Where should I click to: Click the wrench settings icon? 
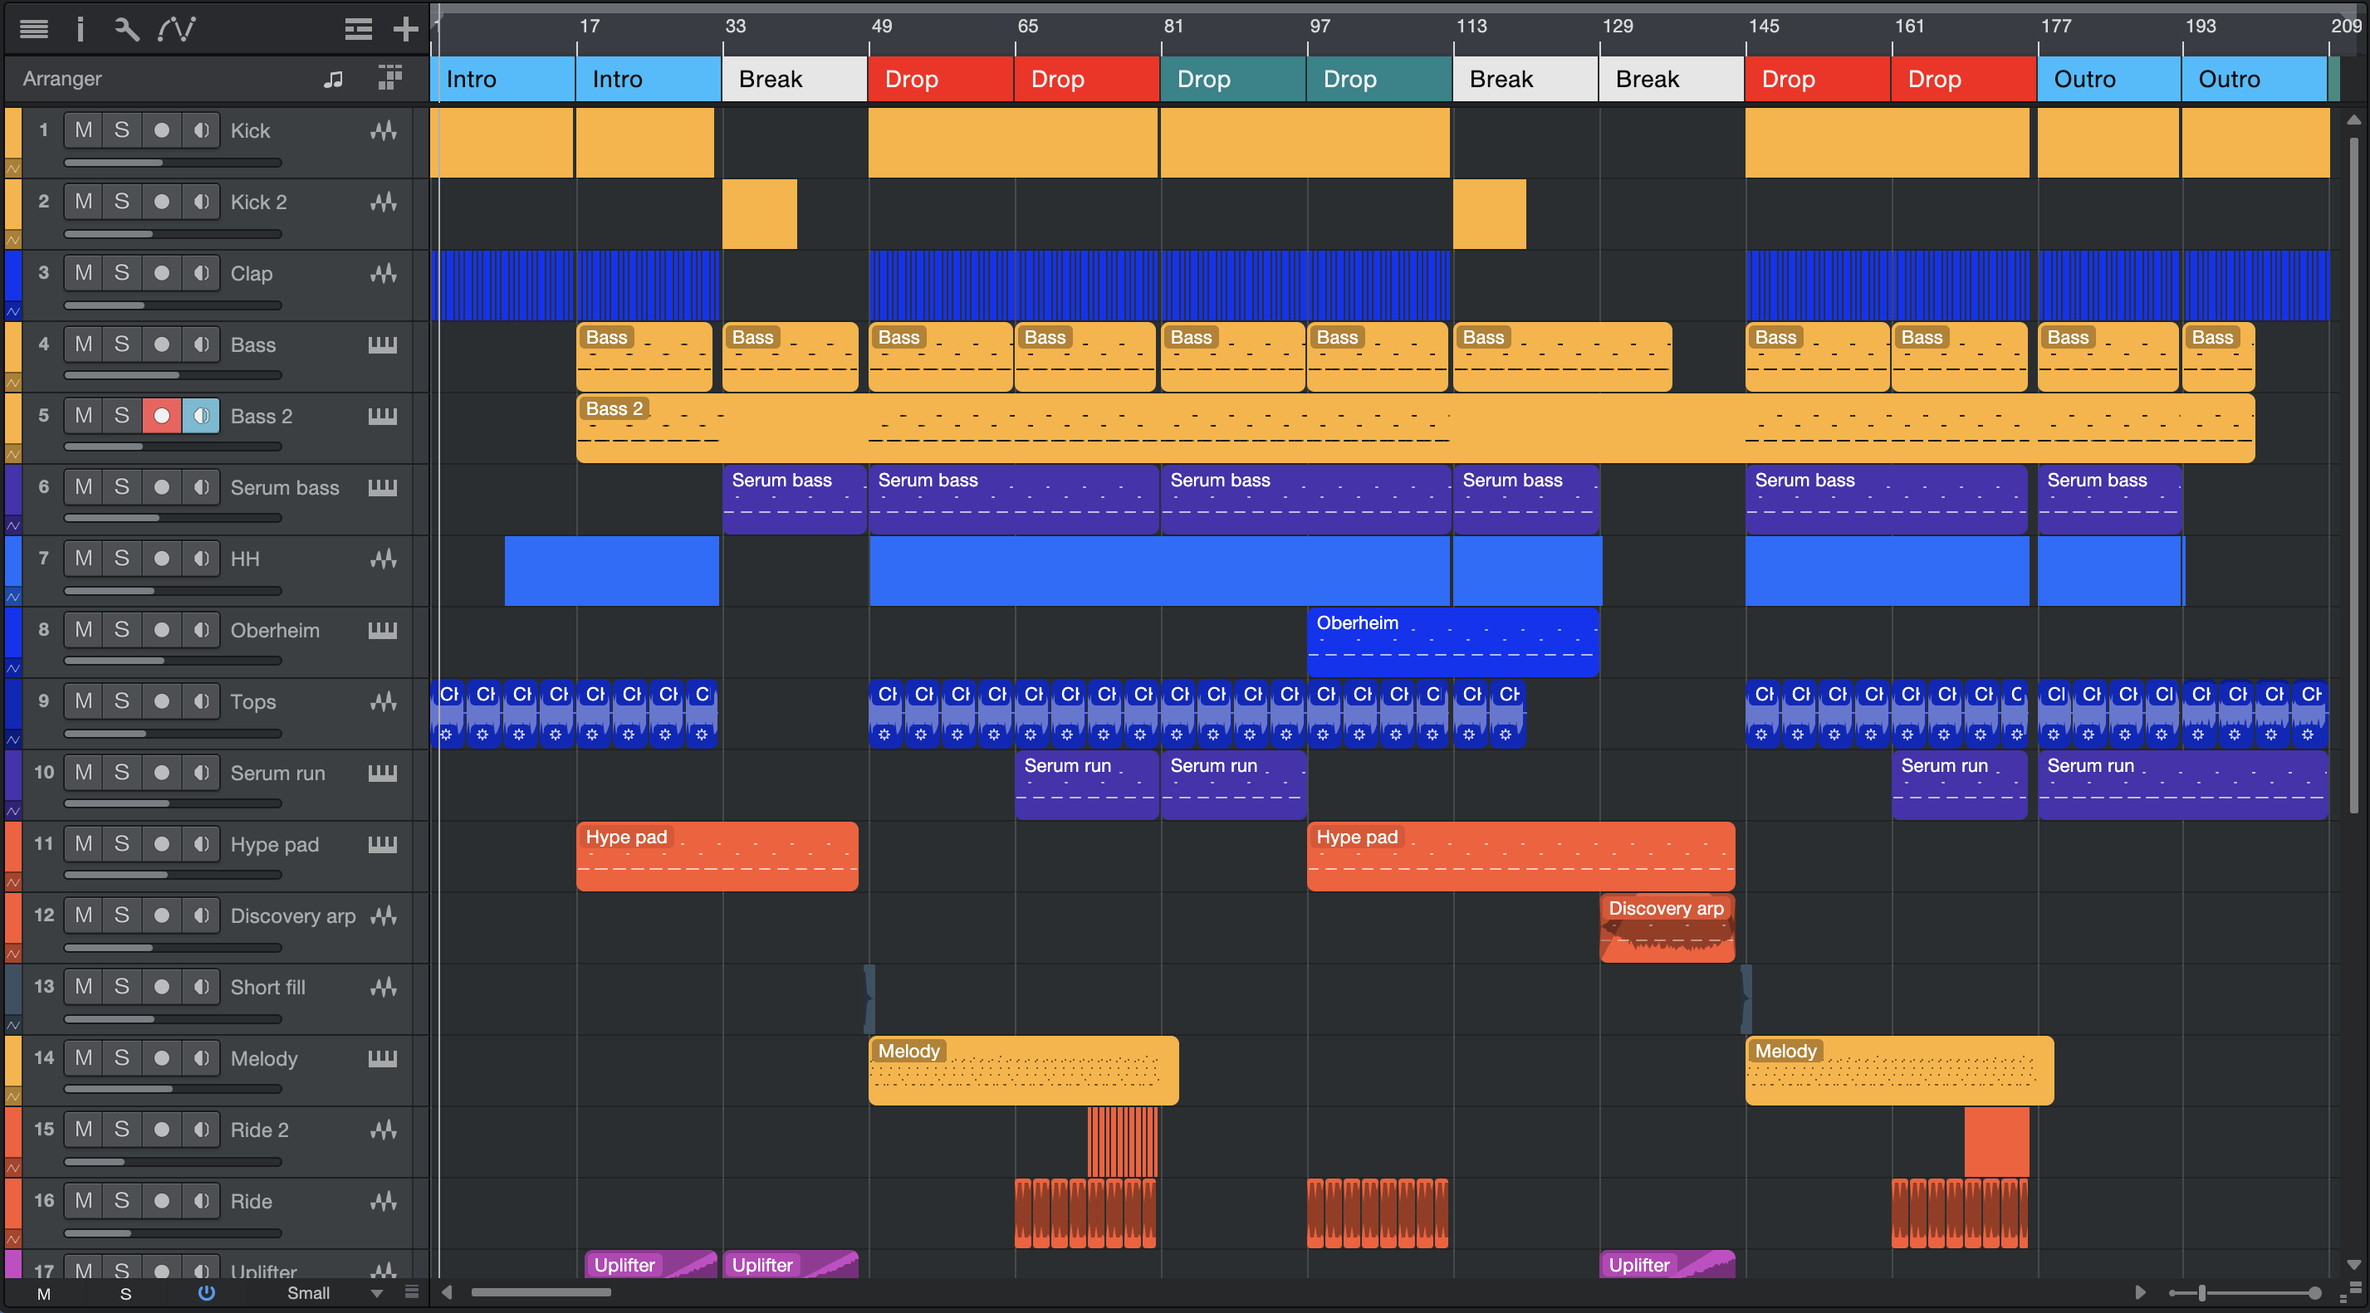click(x=126, y=29)
